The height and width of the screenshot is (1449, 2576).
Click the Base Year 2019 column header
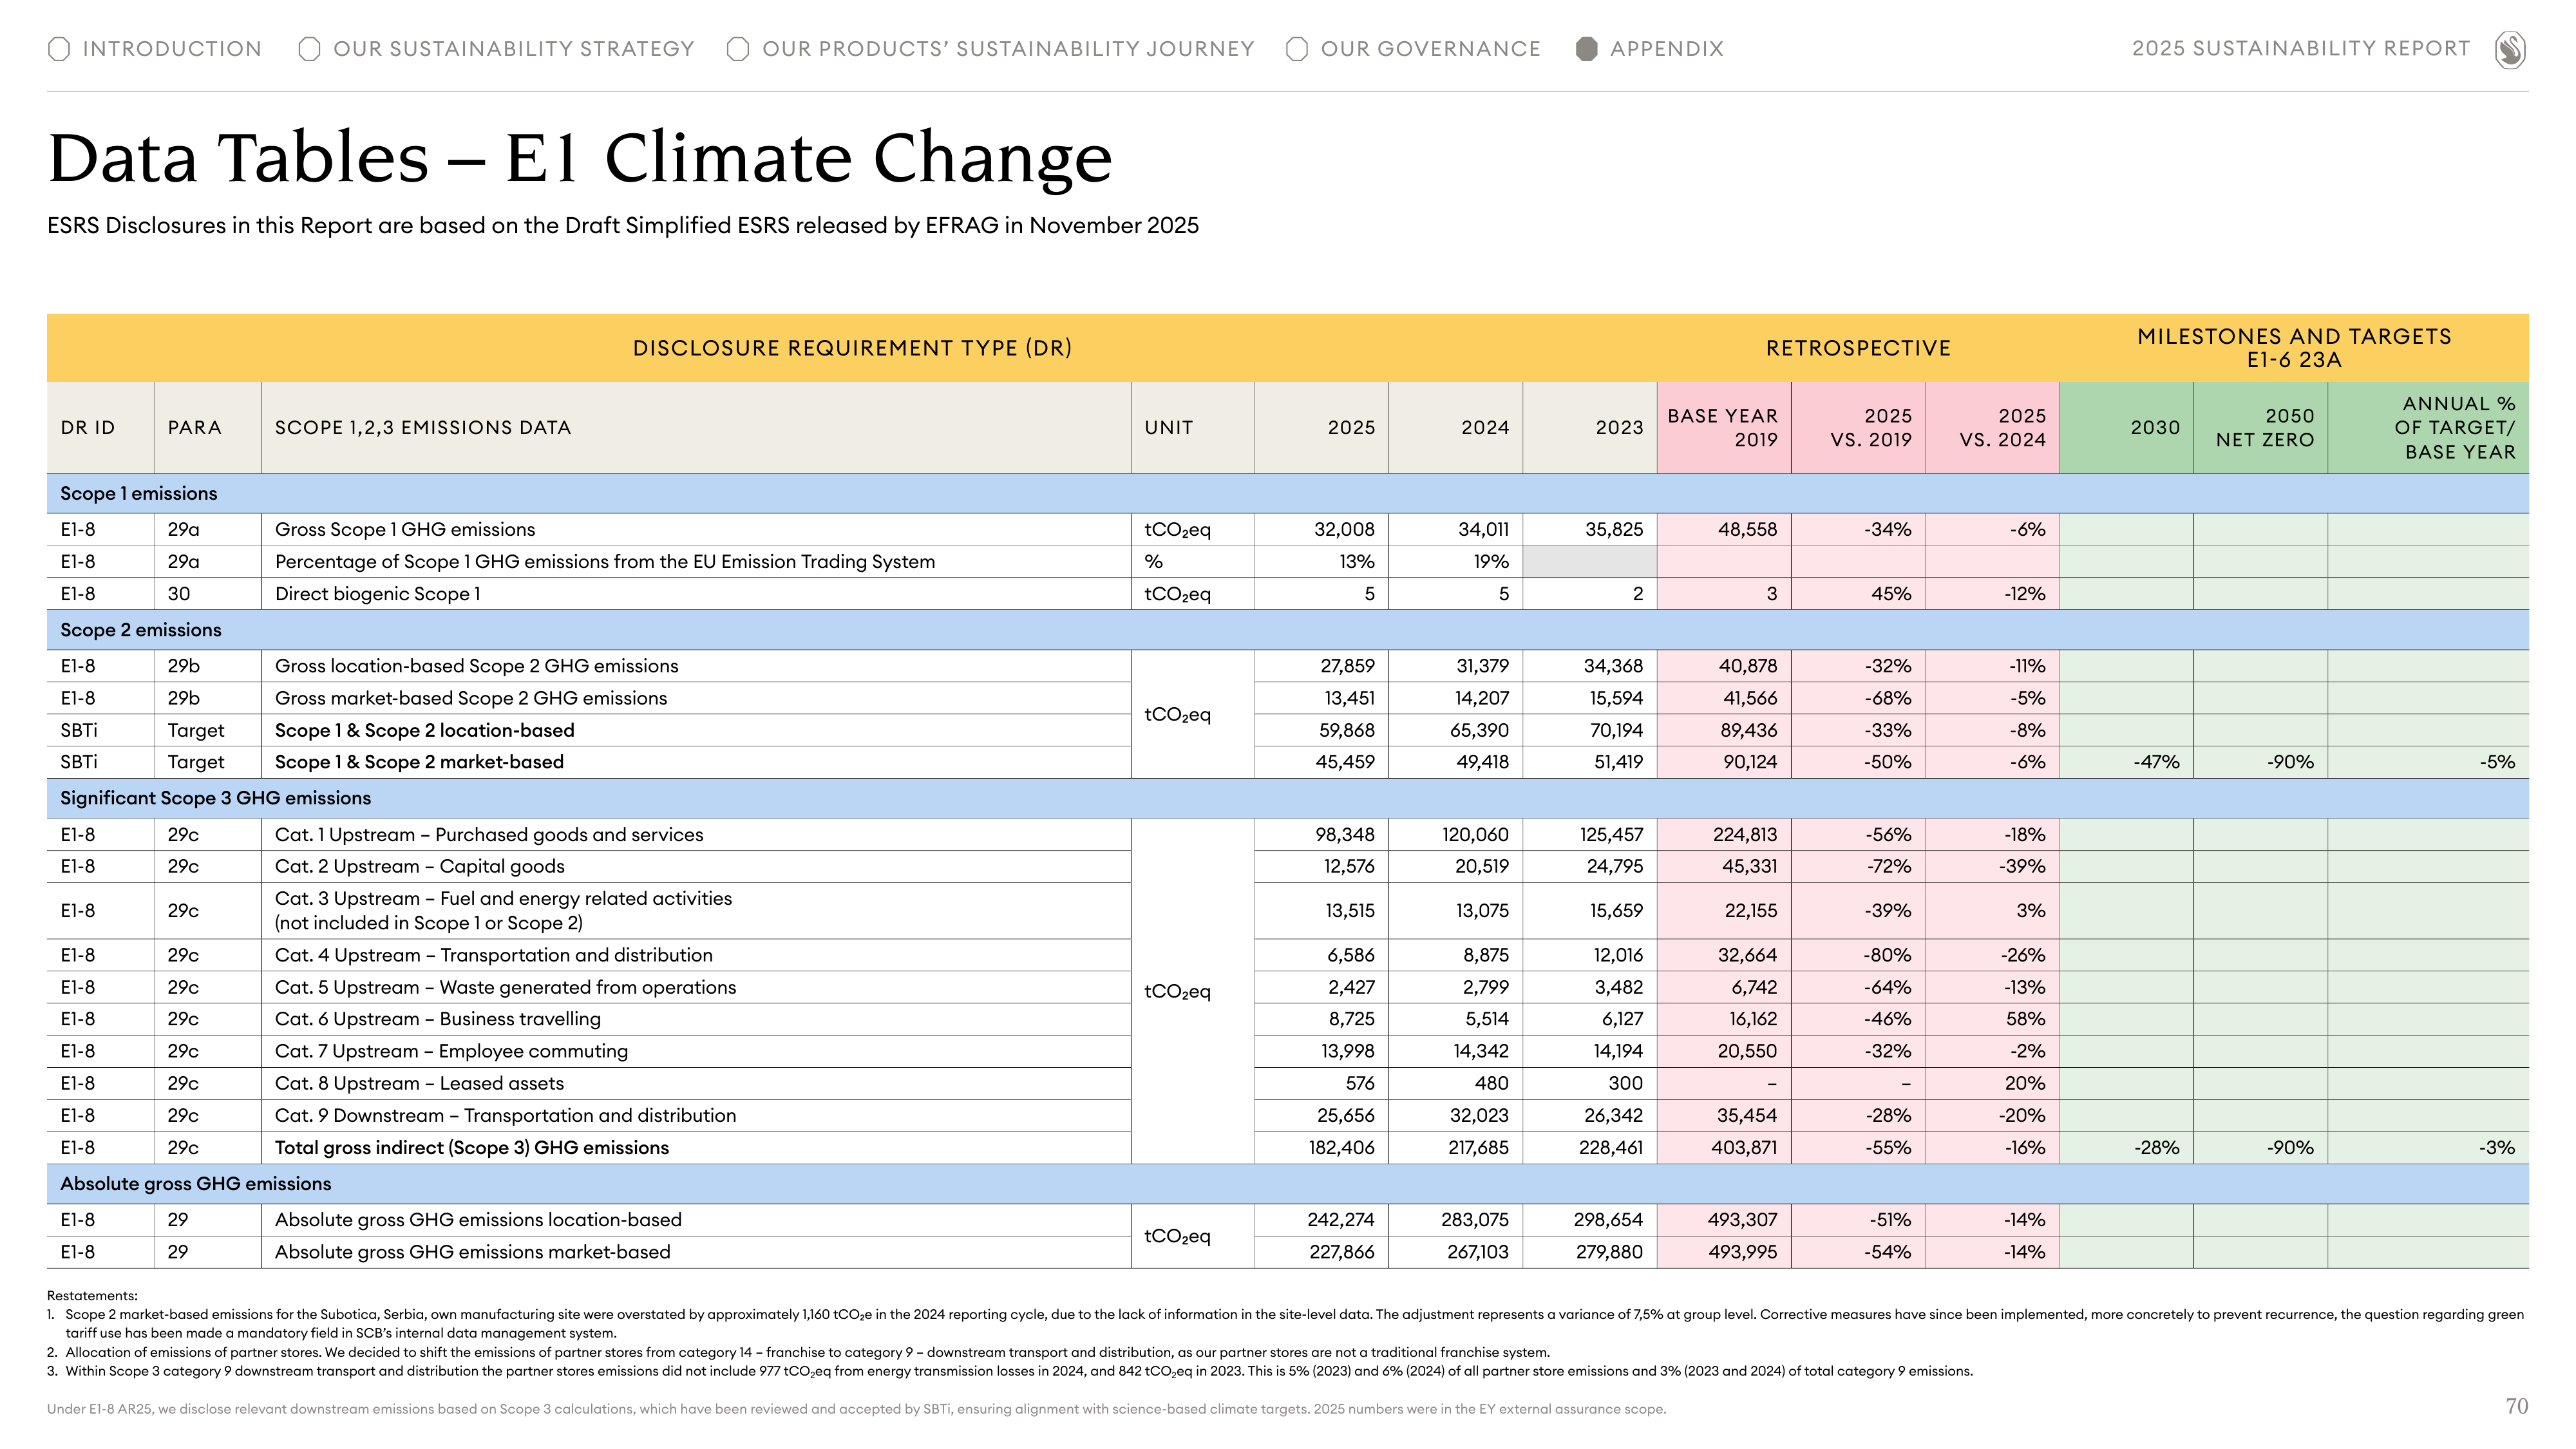coord(1724,428)
